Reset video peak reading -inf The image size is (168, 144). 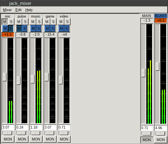[x=64, y=35]
